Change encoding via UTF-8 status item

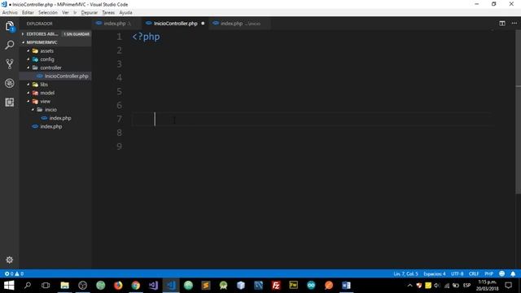(x=458, y=273)
